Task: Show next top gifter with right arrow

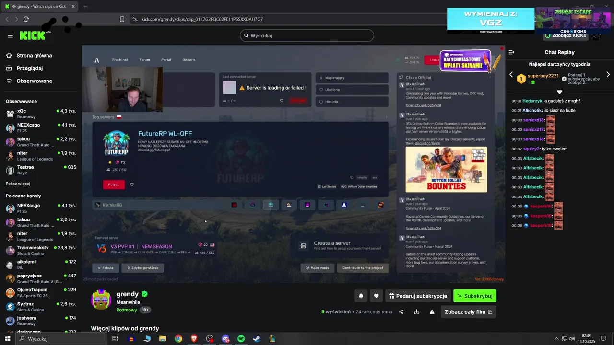Action: tap(608, 75)
